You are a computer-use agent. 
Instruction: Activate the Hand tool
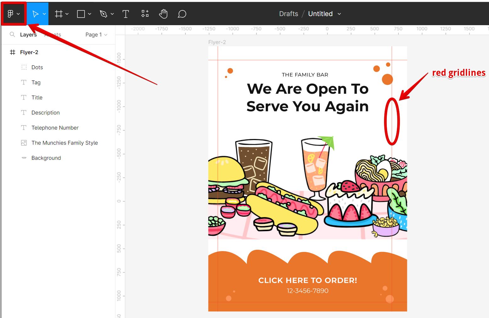pyautogui.click(x=163, y=14)
